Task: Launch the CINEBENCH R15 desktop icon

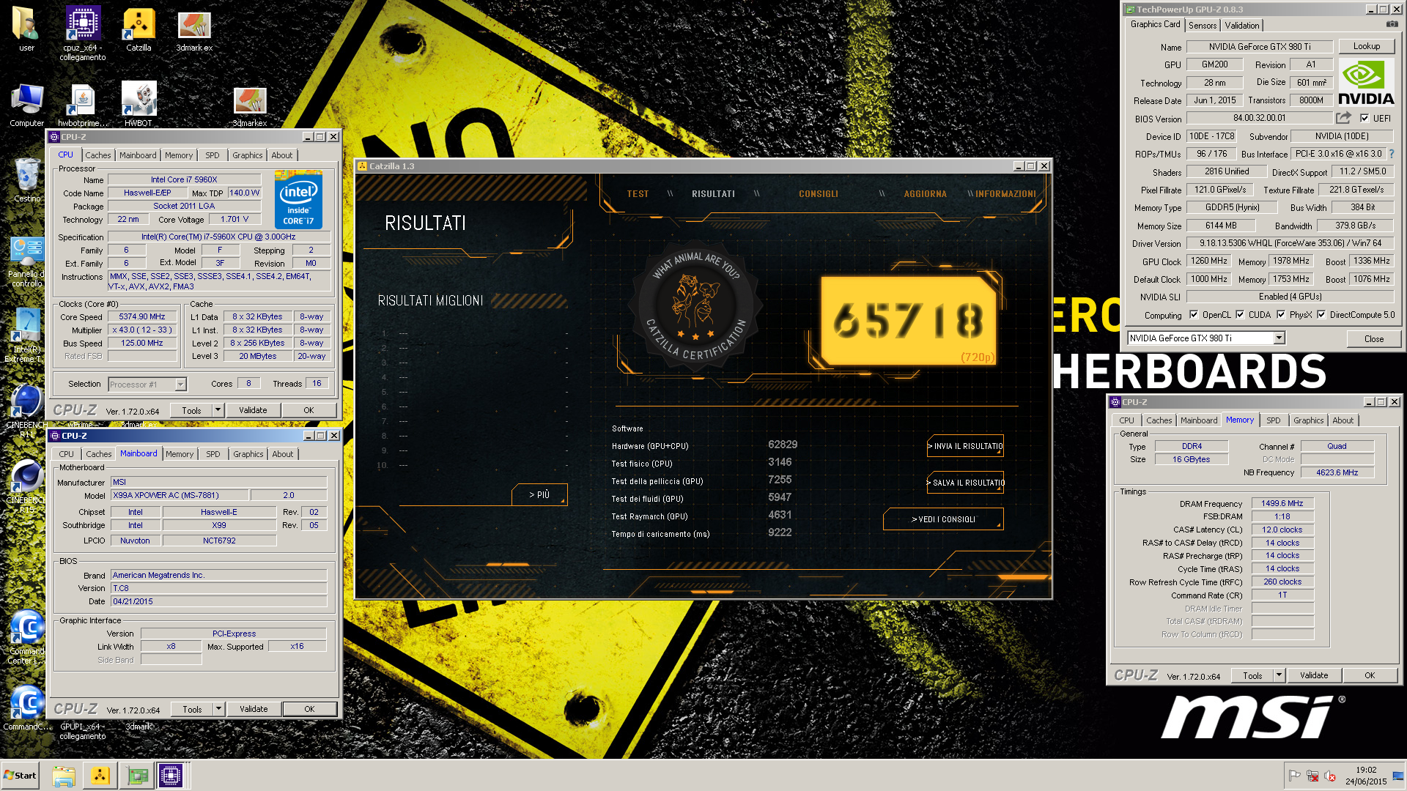Action: click(27, 486)
